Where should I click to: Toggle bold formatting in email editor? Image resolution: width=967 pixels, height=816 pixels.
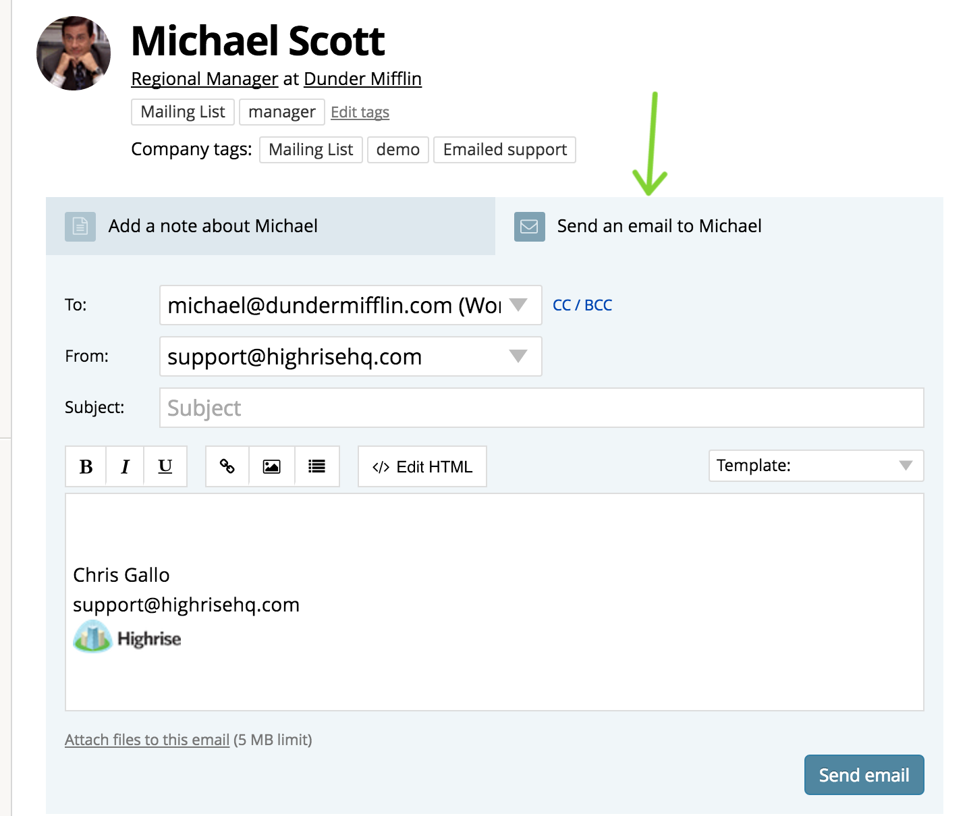[x=86, y=466]
